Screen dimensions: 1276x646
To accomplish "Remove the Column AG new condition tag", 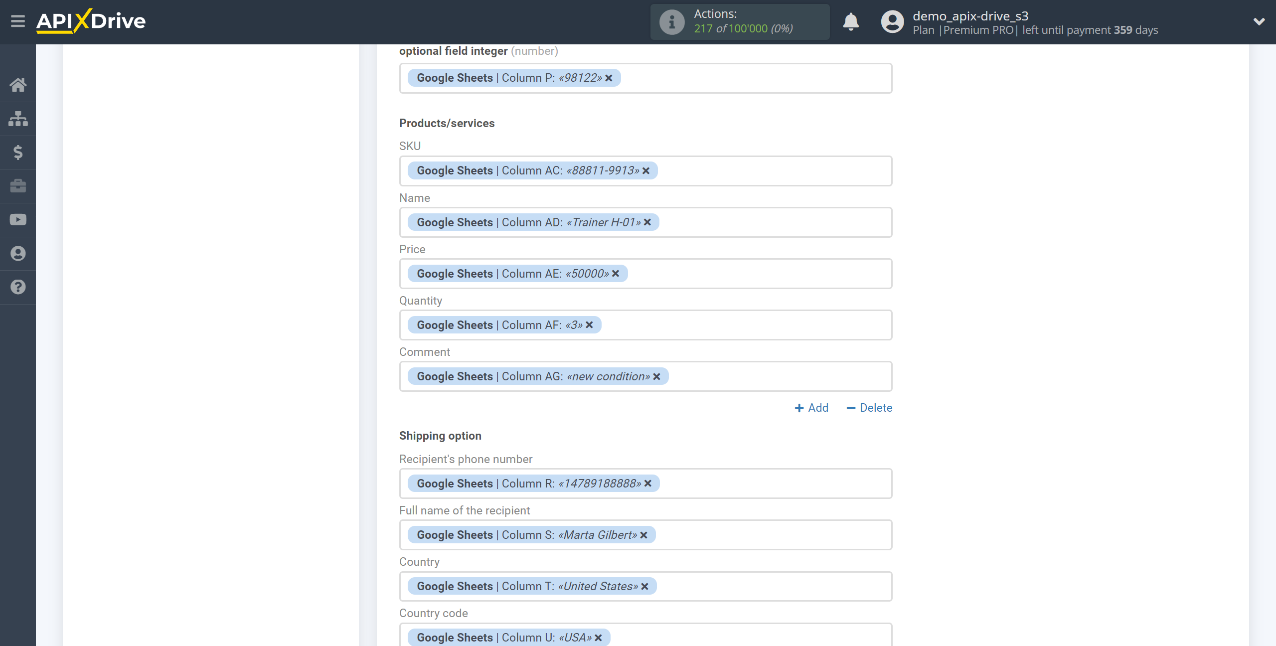I will tap(656, 377).
